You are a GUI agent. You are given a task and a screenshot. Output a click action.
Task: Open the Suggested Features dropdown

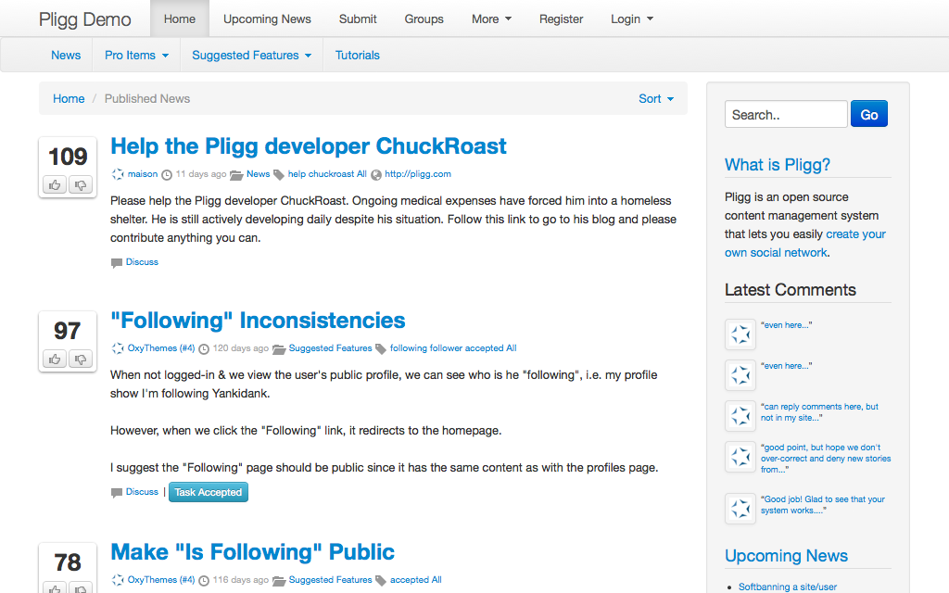pos(251,56)
